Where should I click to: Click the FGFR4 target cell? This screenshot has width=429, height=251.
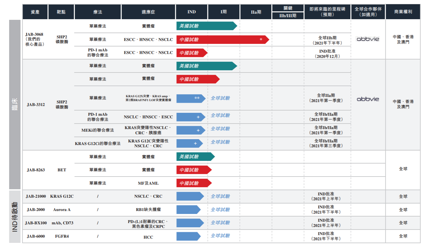tap(62, 236)
